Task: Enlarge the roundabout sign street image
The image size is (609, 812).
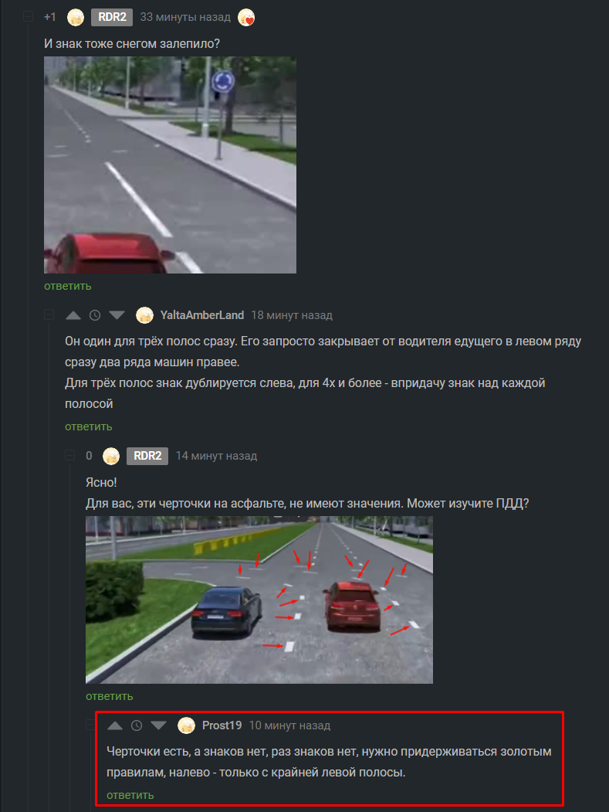Action: [x=171, y=165]
